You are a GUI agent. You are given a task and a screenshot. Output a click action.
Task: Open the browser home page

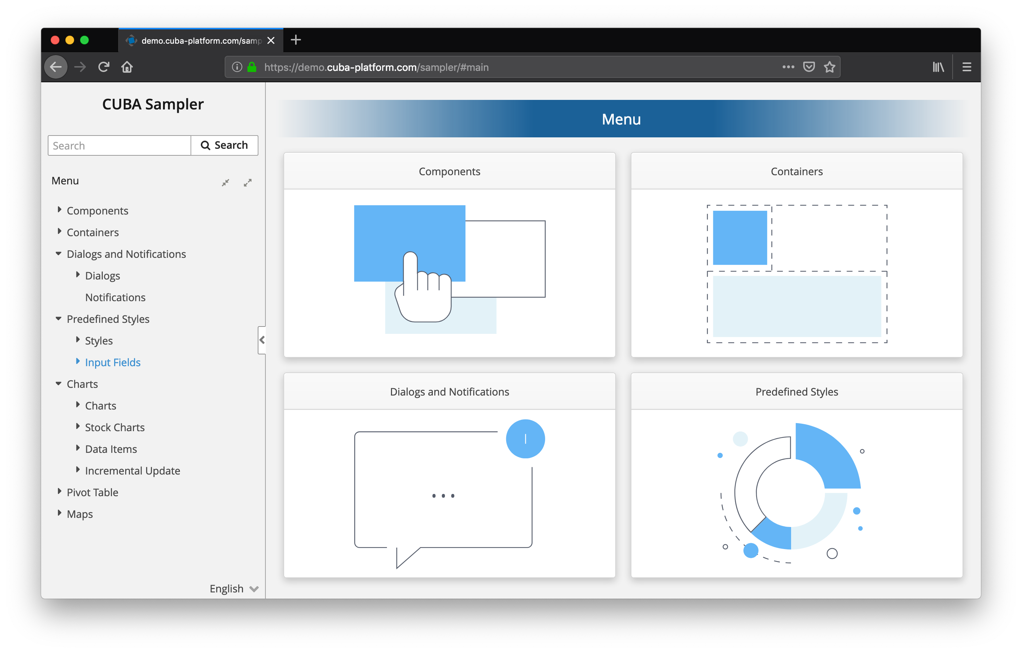(x=127, y=67)
